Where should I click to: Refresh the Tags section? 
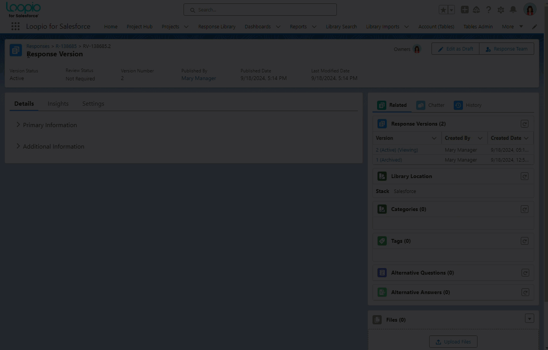point(525,241)
